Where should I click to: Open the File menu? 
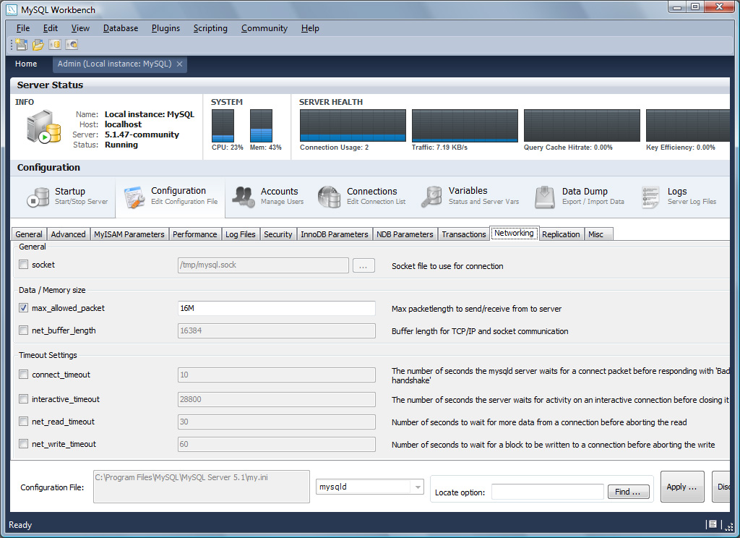tap(23, 28)
